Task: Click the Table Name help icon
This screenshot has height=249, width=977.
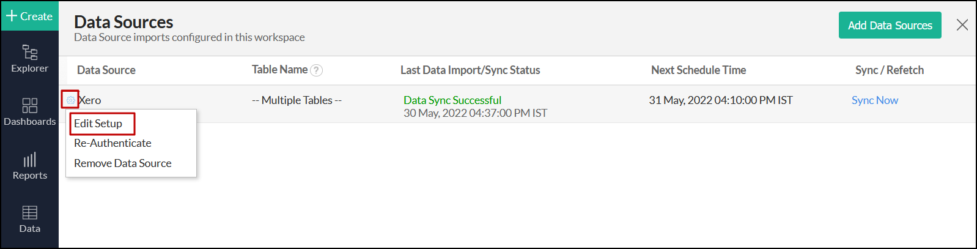Action: coord(316,70)
